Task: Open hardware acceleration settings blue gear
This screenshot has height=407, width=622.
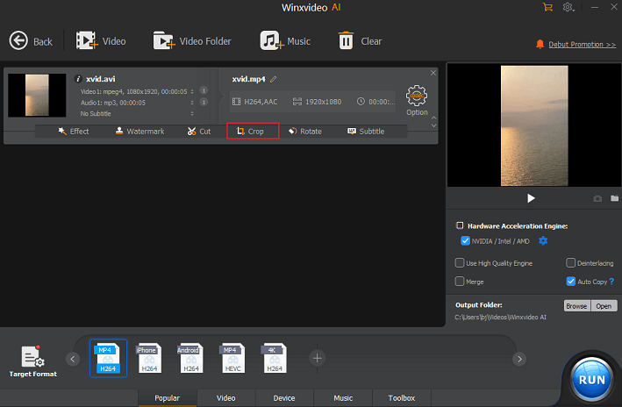Action: (x=543, y=241)
